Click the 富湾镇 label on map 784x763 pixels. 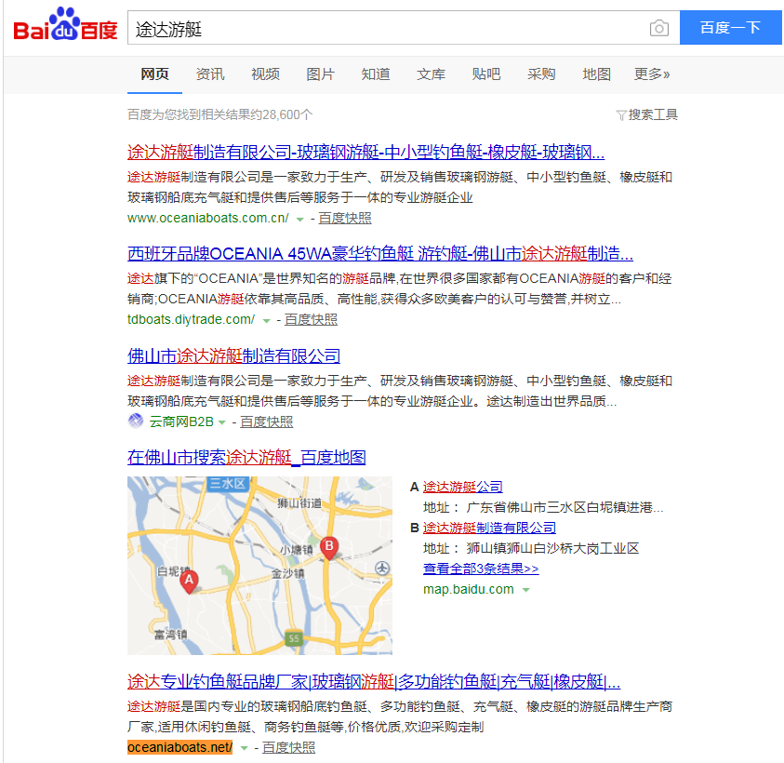pyautogui.click(x=170, y=635)
